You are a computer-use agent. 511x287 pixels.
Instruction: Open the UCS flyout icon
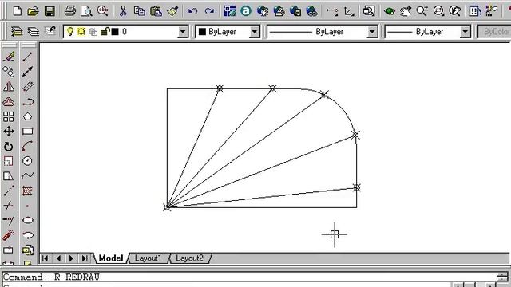click(x=349, y=12)
